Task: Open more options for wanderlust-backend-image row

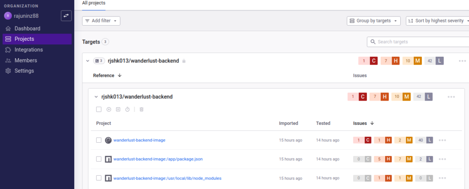Action: [x=442, y=140]
